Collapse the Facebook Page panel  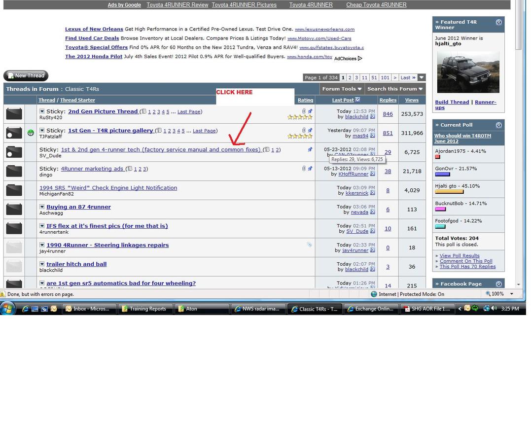tap(498, 284)
